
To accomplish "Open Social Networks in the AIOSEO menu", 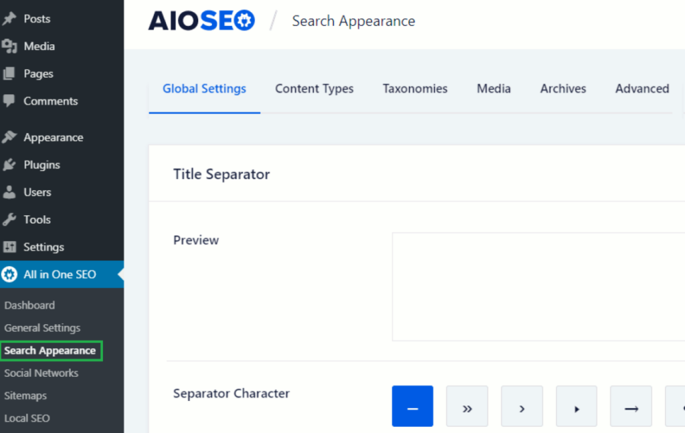I will (41, 373).
